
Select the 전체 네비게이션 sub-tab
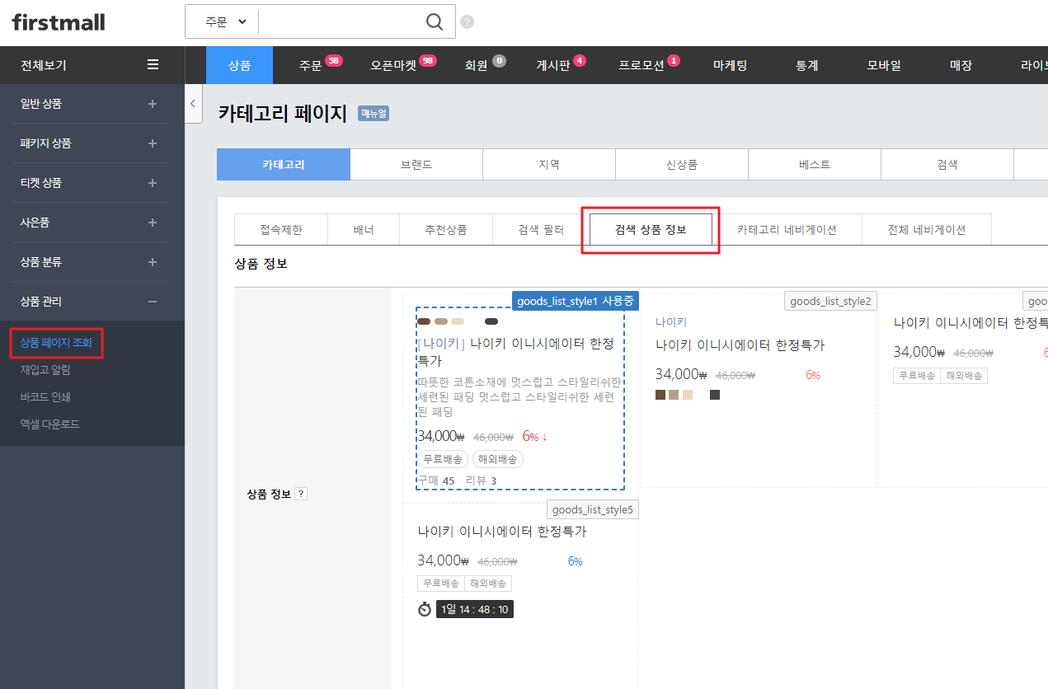927,230
